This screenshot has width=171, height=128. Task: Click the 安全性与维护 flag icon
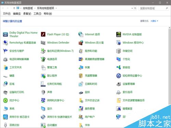[x=5, y=51]
